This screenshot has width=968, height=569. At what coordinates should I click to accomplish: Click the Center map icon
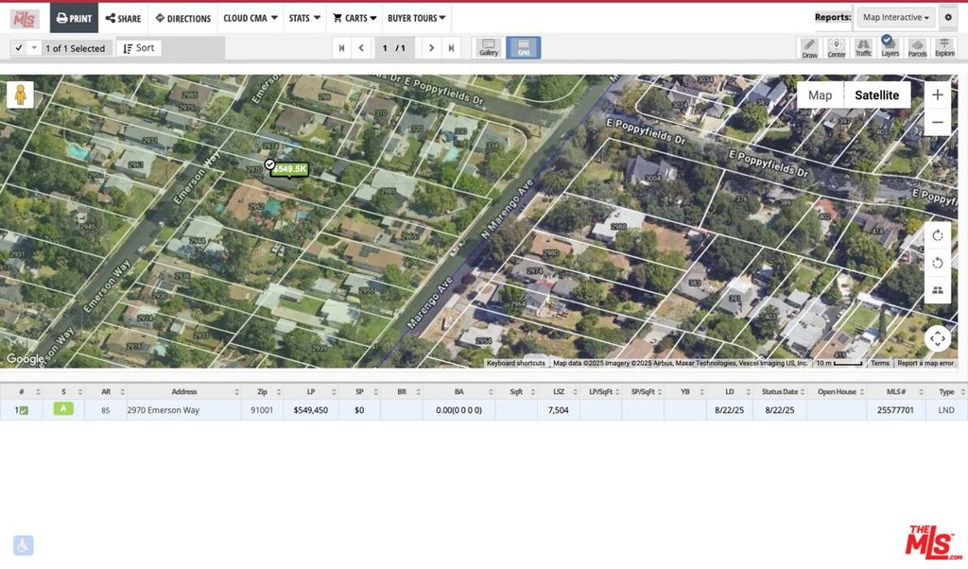pos(837,47)
